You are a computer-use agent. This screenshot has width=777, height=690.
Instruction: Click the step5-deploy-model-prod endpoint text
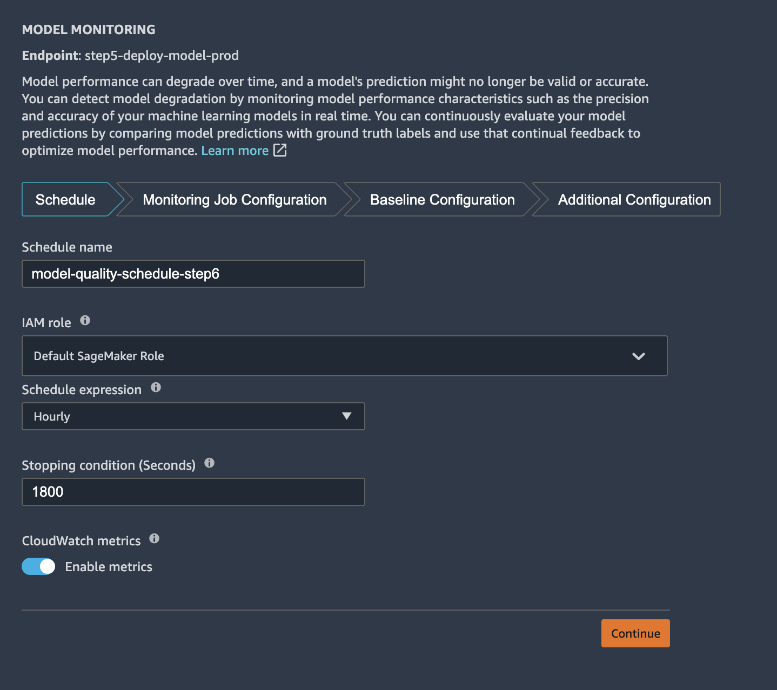162,56
